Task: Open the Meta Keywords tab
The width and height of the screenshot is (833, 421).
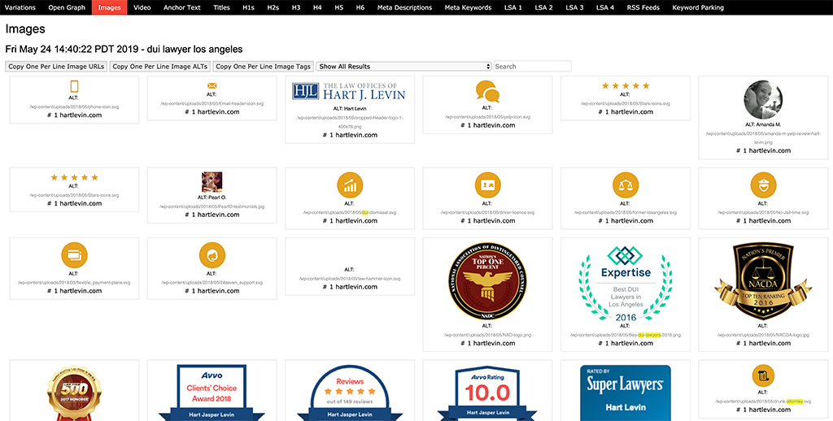Action: [468, 7]
